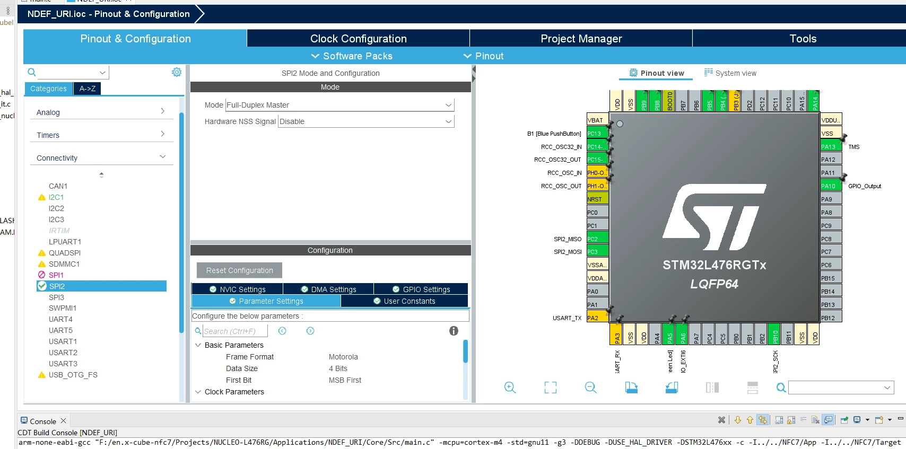
Task: Open the category search dropdown arrow
Action: (x=102, y=73)
